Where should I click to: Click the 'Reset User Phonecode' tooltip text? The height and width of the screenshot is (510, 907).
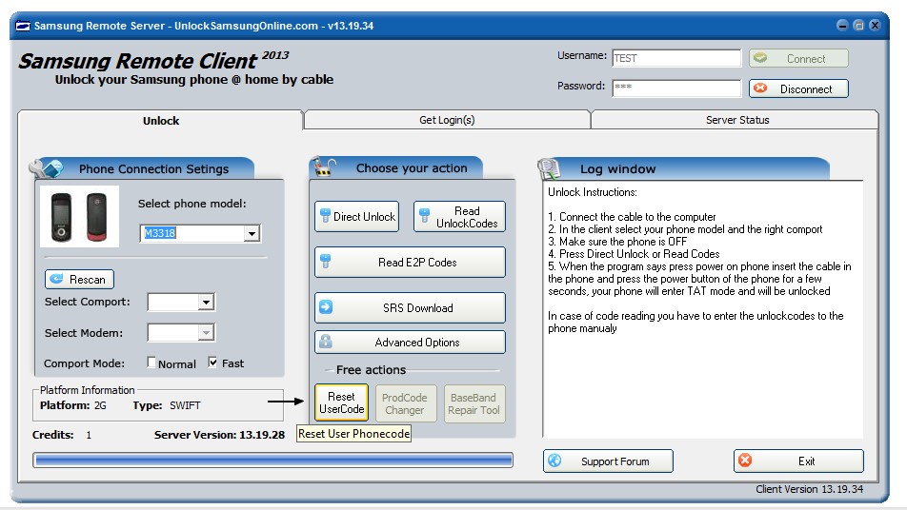pyautogui.click(x=354, y=434)
